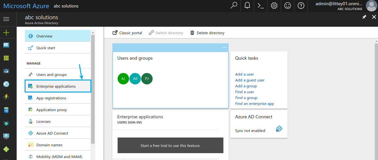Open All resources grid icon
This screenshot has width=378, height=160.
[6, 58]
